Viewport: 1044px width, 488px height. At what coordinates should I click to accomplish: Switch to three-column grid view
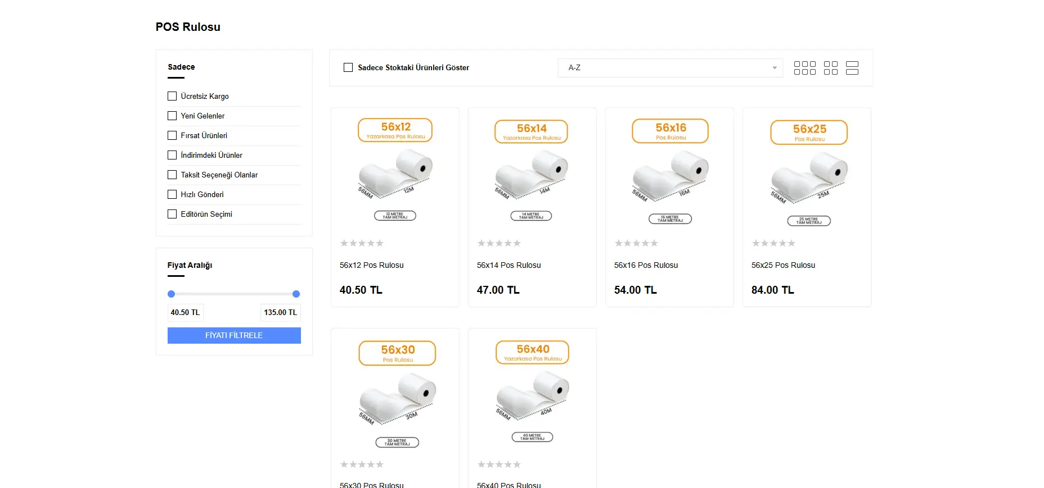(804, 68)
